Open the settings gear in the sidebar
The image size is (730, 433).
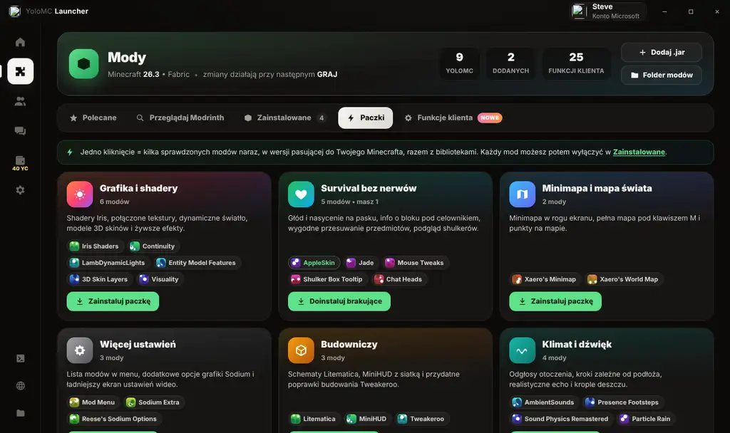20,190
